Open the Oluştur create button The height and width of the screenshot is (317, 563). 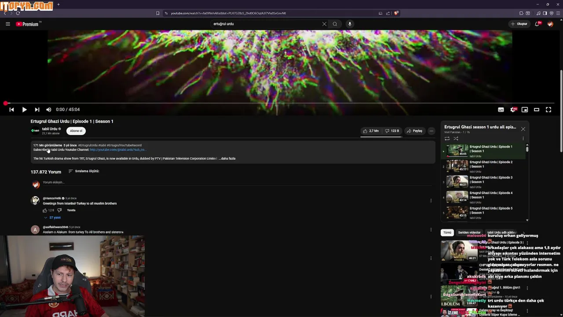[519, 24]
